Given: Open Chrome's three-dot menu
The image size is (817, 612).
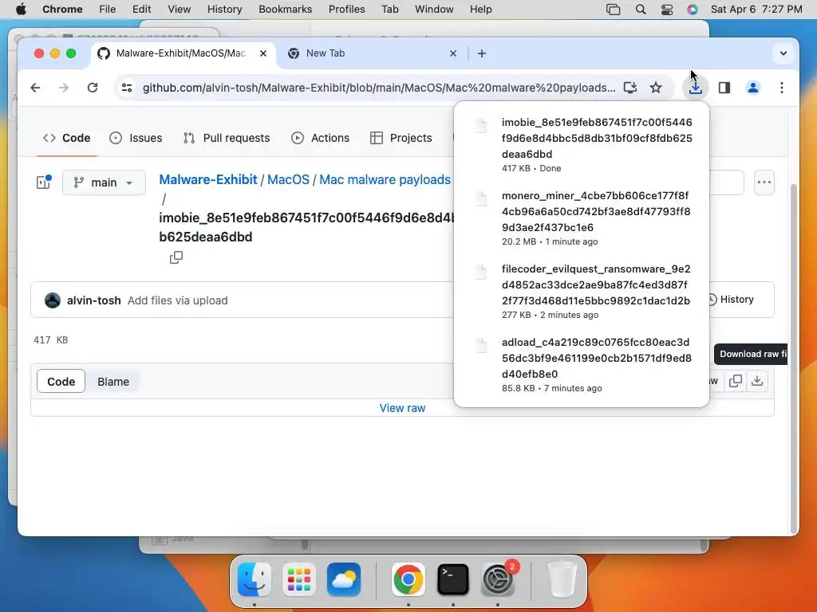Looking at the screenshot, I should tap(782, 88).
